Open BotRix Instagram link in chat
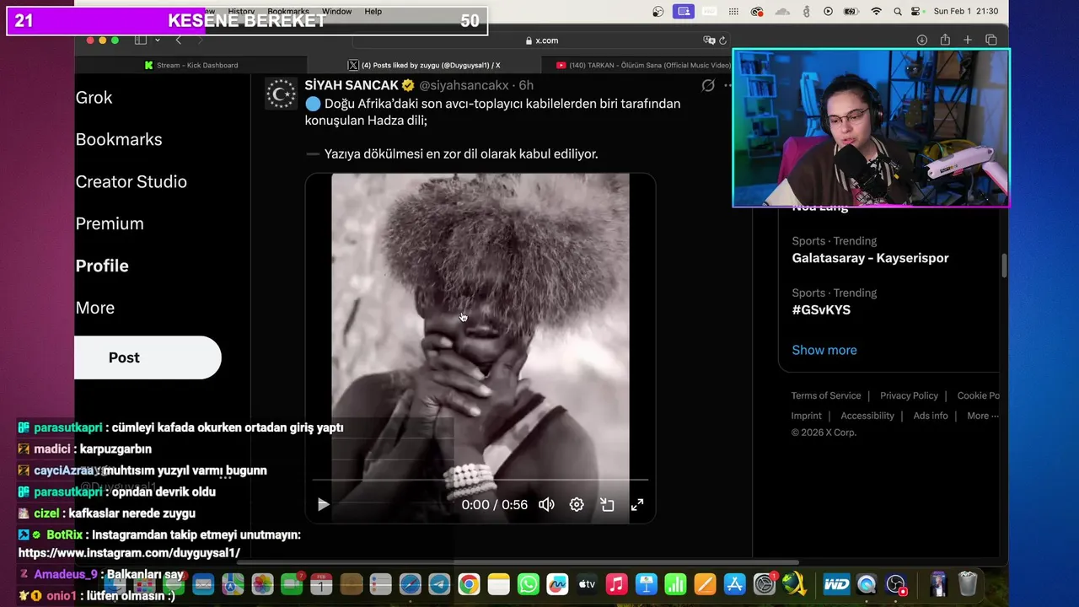1079x607 pixels. (x=129, y=553)
